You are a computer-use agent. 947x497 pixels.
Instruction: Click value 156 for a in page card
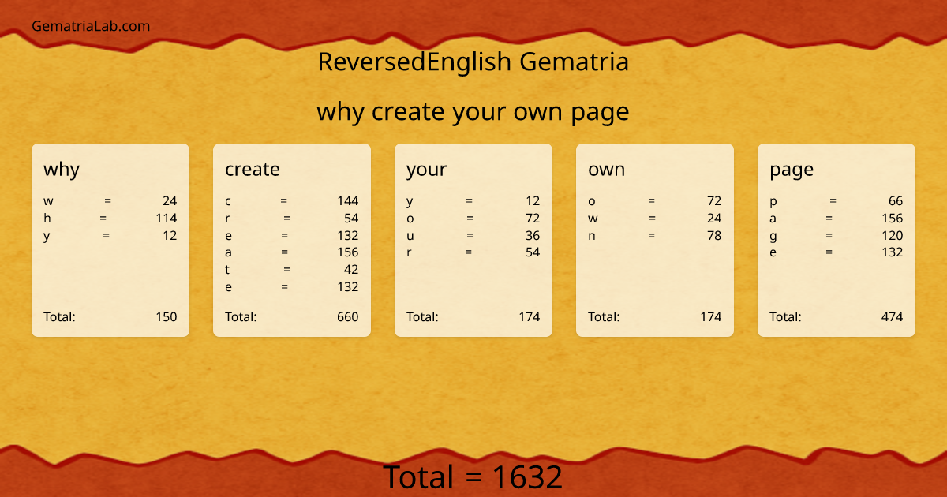pyautogui.click(x=893, y=219)
